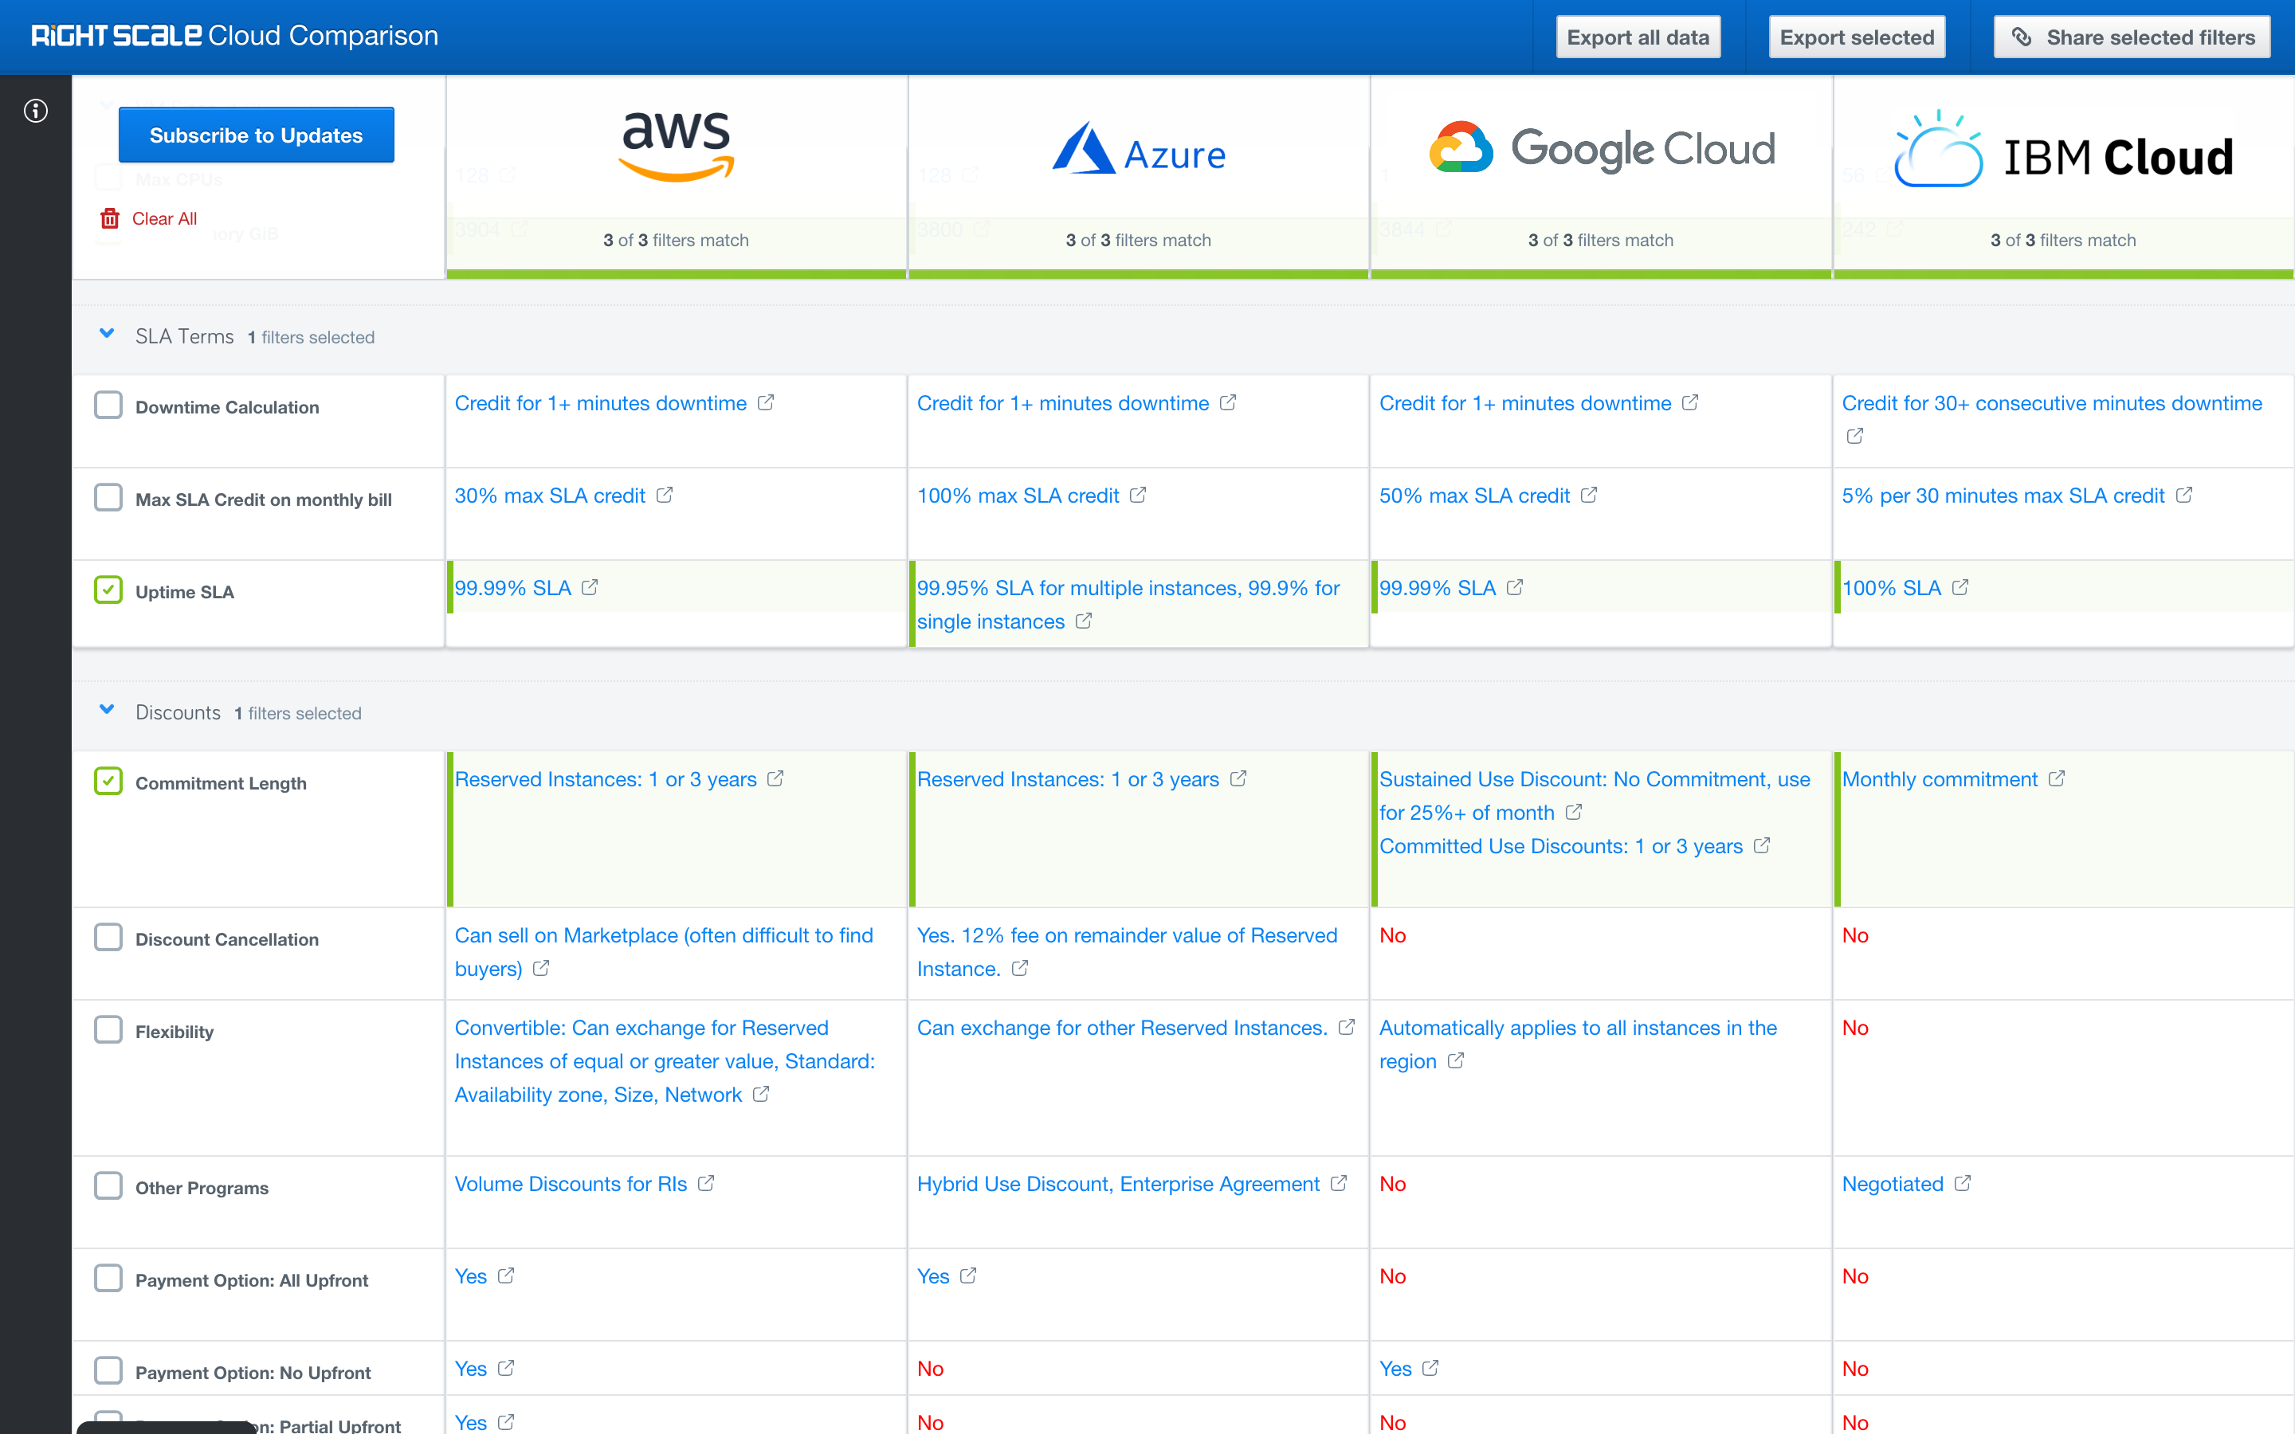Check the Other Programs filter
2295x1434 pixels.
click(x=108, y=1185)
